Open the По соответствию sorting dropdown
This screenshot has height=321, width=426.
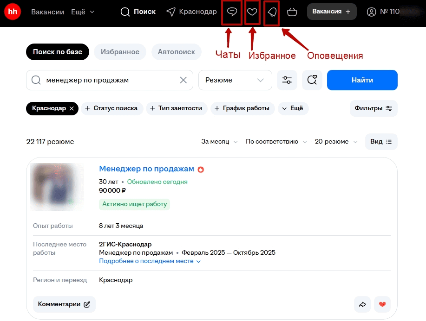point(276,142)
